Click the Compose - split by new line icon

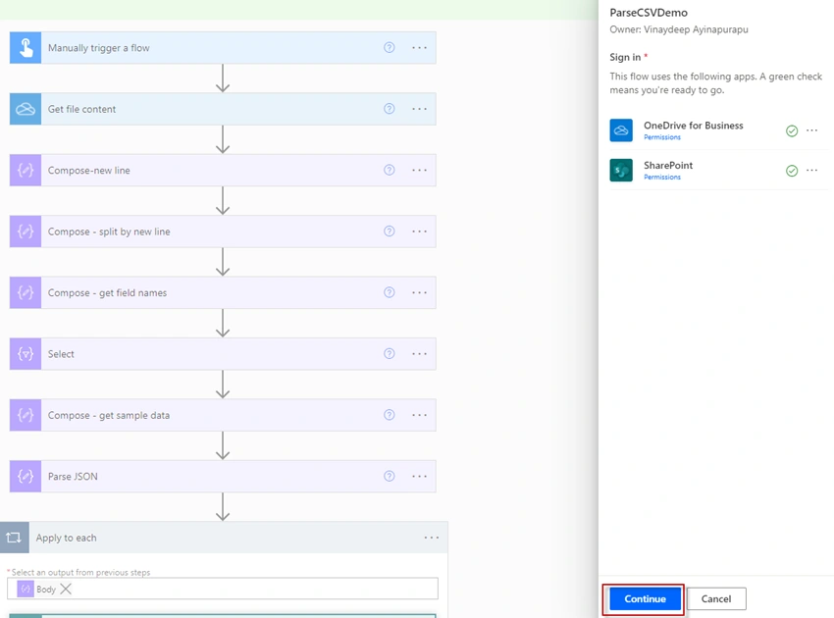coord(26,232)
